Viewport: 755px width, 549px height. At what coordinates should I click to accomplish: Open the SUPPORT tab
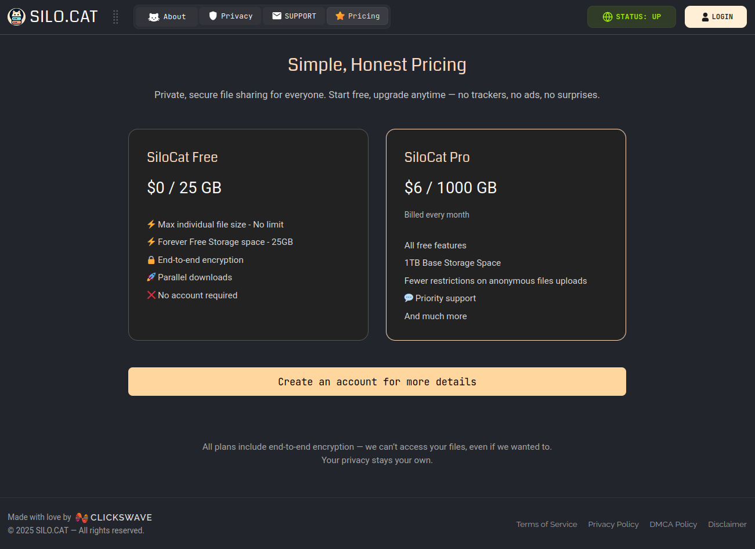point(294,16)
